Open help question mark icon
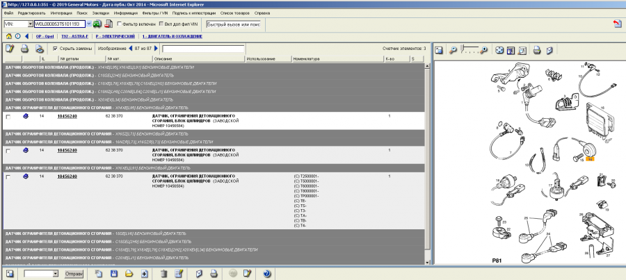The image size is (626, 280). tap(267, 274)
